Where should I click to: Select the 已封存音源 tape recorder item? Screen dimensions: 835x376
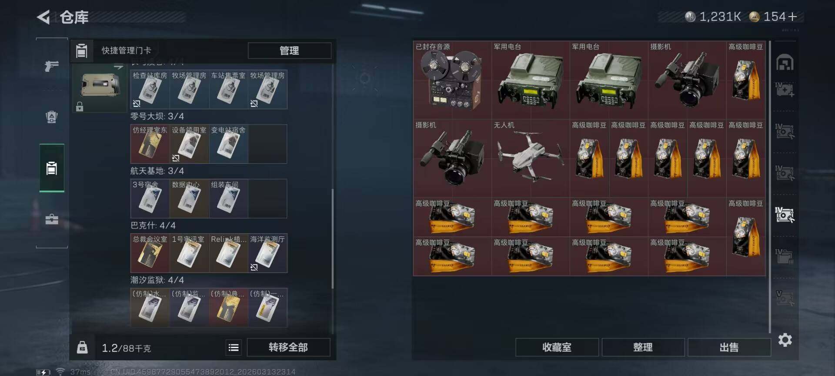452,80
